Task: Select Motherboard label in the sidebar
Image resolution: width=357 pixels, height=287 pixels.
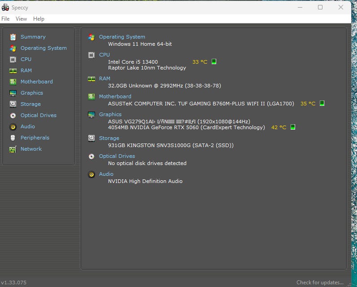Action: pos(37,82)
